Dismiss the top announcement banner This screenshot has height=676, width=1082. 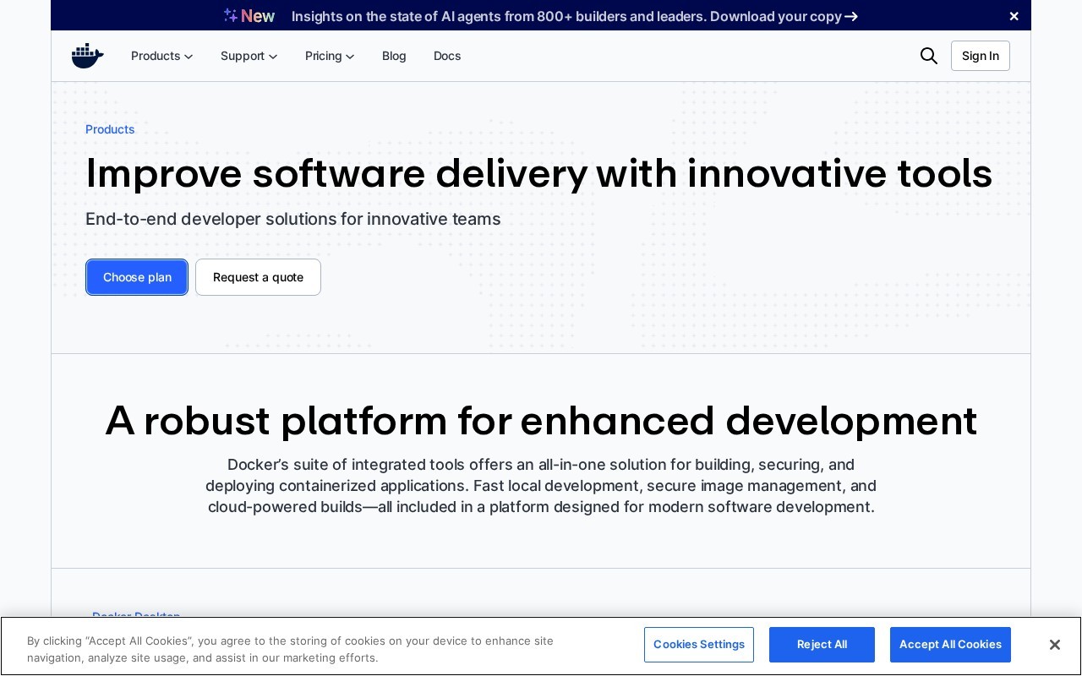(1014, 16)
